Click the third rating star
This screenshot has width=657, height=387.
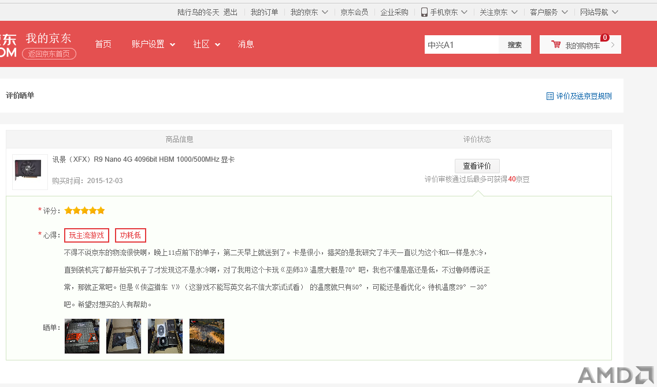point(84,211)
